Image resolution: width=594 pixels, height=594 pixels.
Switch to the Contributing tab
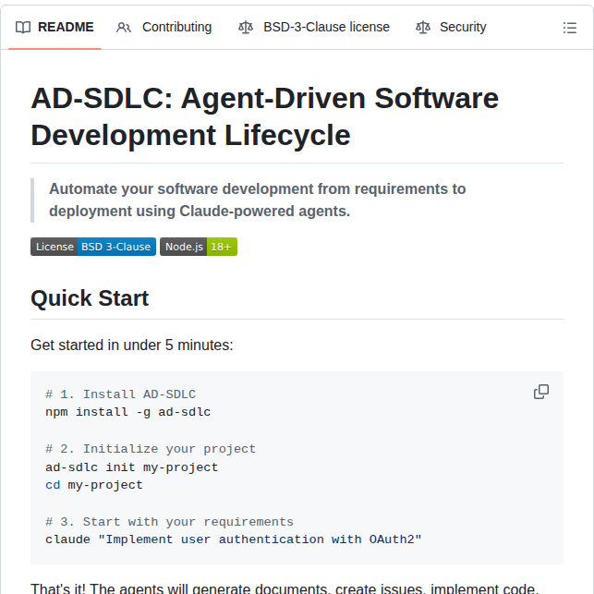pyautogui.click(x=164, y=28)
